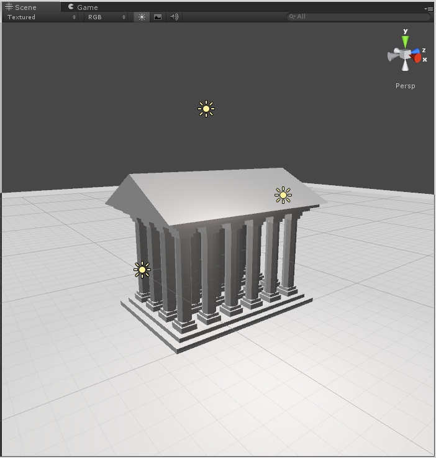Click the Persp projection label
This screenshot has width=436, height=458.
tap(405, 86)
